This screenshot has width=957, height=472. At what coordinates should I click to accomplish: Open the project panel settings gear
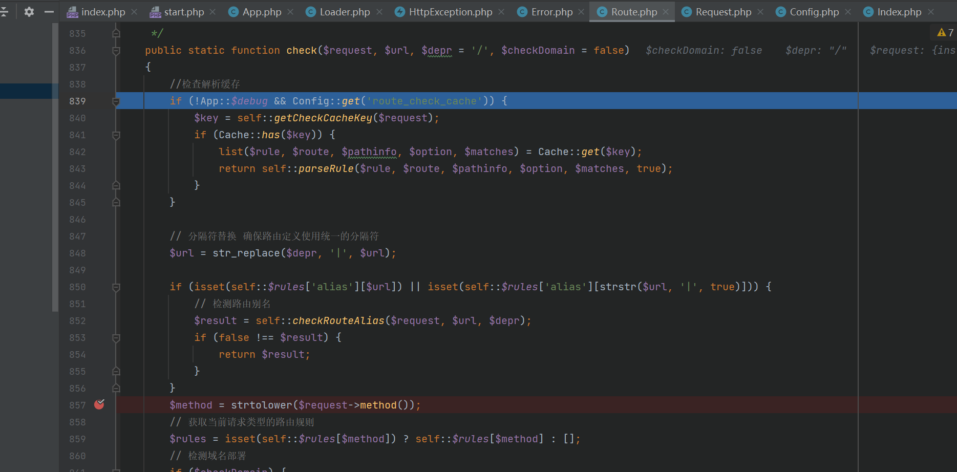point(29,11)
